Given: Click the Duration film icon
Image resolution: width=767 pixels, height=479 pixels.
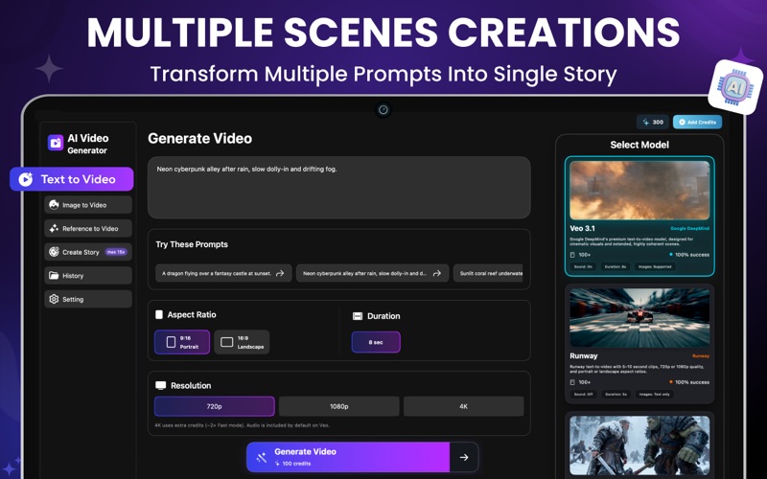Looking at the screenshot, I should tap(358, 316).
